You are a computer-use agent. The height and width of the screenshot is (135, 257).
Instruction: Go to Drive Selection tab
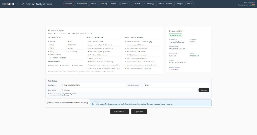[81, 4]
